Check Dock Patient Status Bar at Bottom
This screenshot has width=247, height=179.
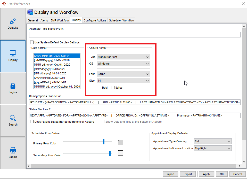32,122
